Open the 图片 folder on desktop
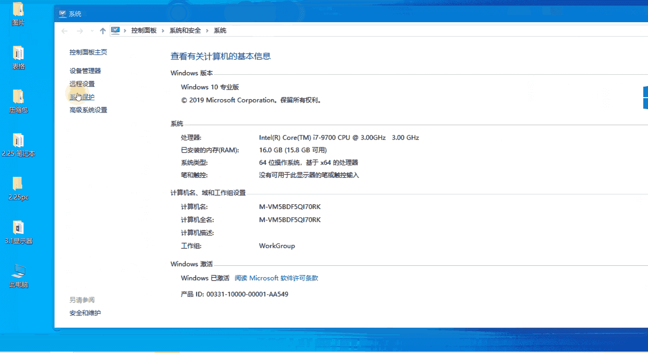This screenshot has height=353, width=648. point(18,14)
